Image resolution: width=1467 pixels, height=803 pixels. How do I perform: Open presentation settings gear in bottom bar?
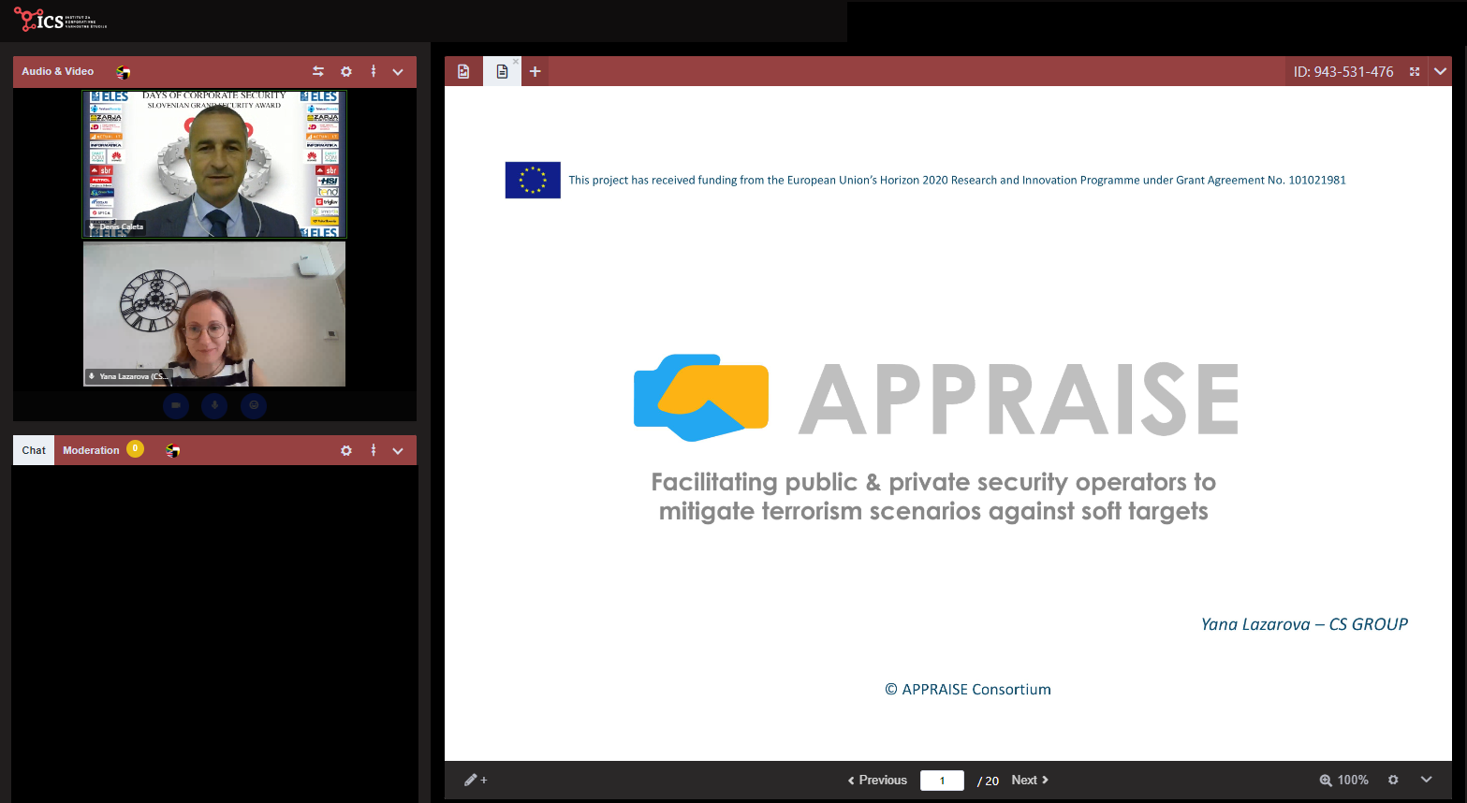click(1393, 780)
